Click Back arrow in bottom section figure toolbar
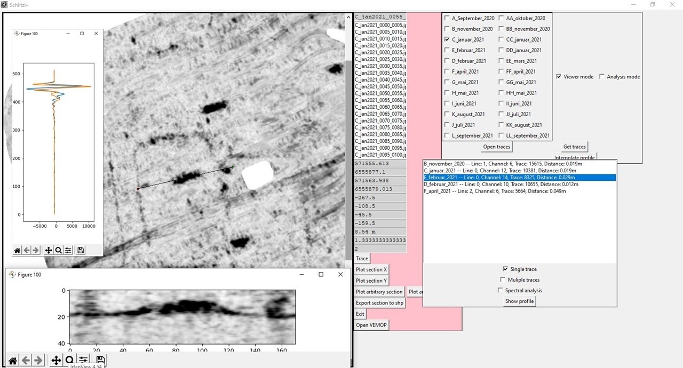This screenshot has height=368, width=683. [26, 361]
